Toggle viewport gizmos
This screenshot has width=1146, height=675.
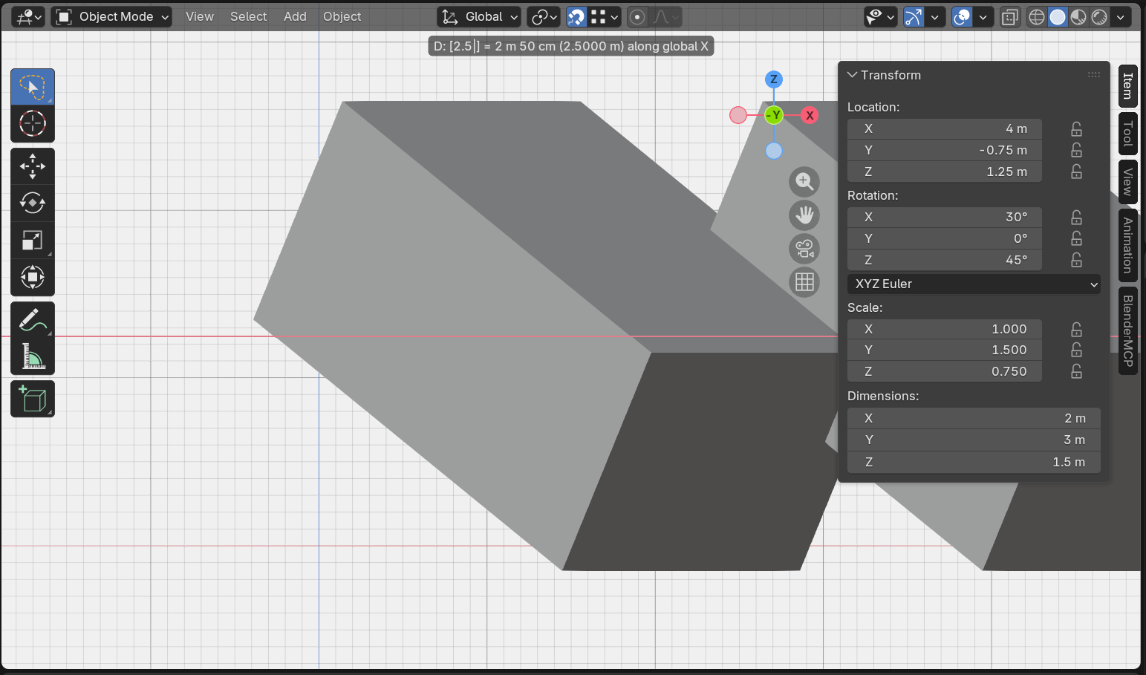point(914,16)
